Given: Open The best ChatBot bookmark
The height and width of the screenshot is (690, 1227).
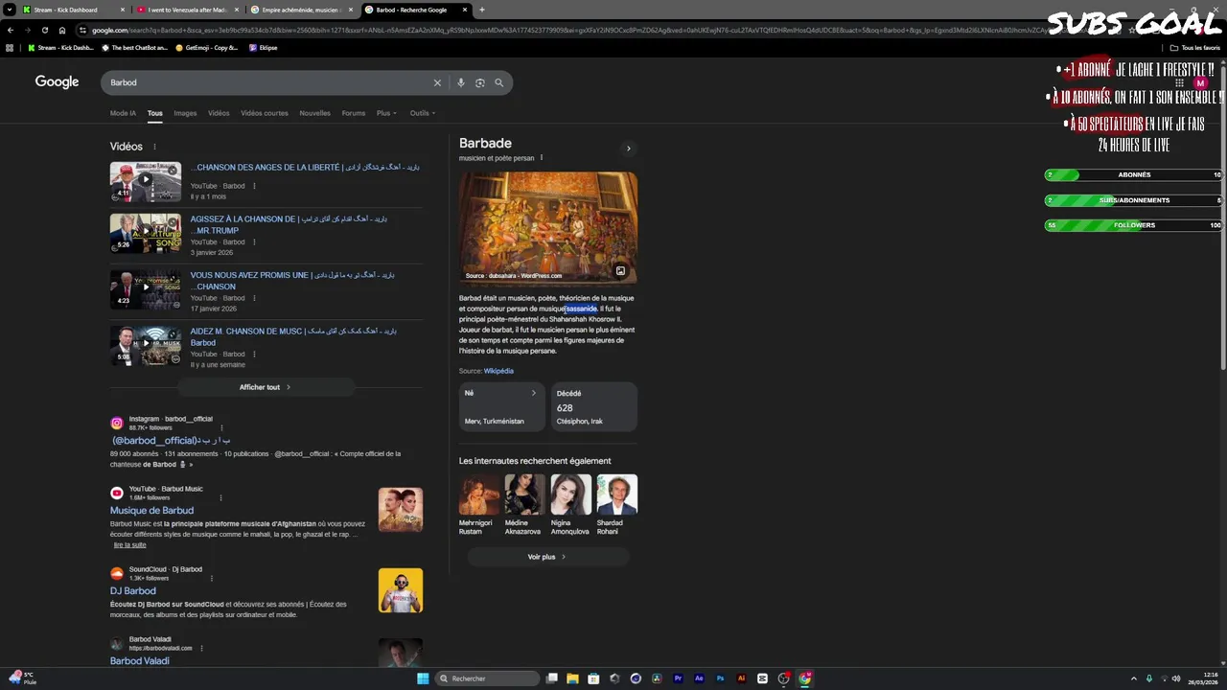Looking at the screenshot, I should point(135,47).
